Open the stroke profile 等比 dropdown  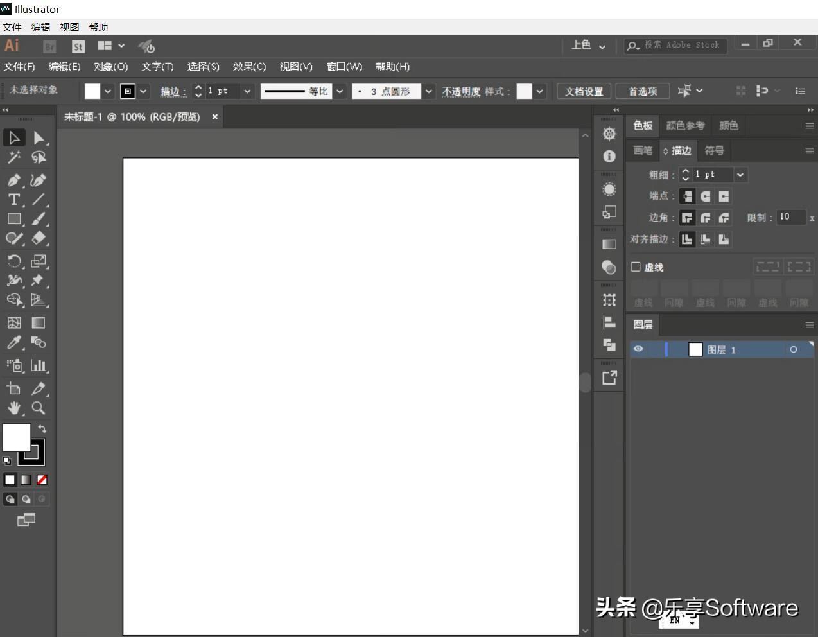(x=340, y=91)
